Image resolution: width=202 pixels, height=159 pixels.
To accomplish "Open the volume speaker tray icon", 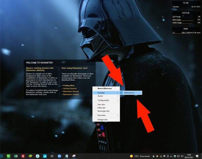I will coord(181,156).
